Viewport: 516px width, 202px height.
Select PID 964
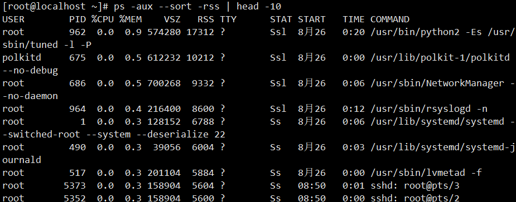78,109
